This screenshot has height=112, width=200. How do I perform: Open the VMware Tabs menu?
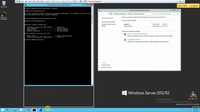coord(38,1)
